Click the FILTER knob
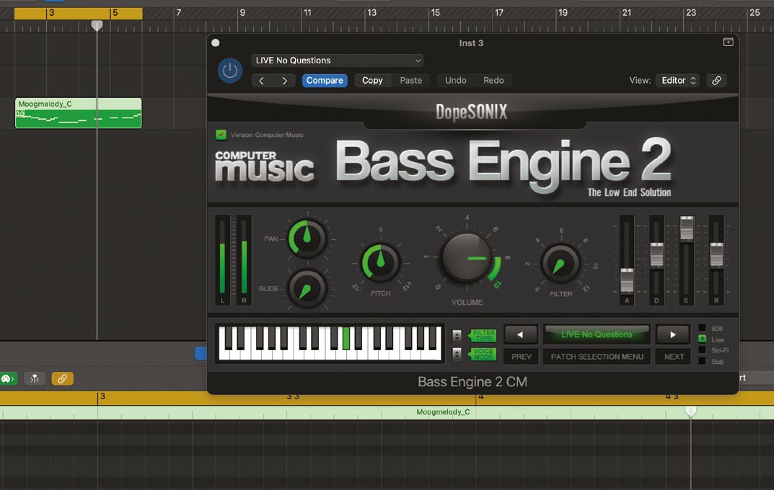Image resolution: width=774 pixels, height=490 pixels. coord(560,264)
